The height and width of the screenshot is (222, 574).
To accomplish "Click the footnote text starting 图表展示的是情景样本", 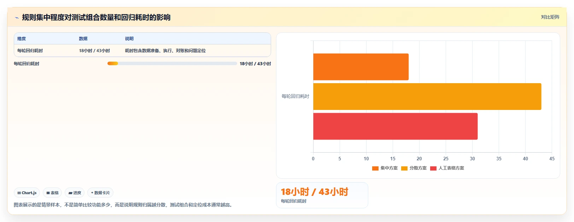I will click(x=124, y=205).
